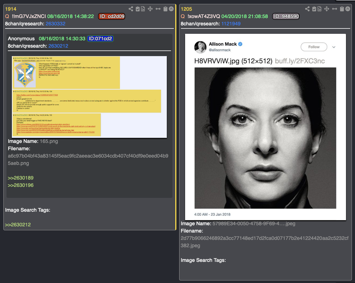Open 8chan/qresearch link 2630332
The width and height of the screenshot is (355, 283).
coord(56,24)
